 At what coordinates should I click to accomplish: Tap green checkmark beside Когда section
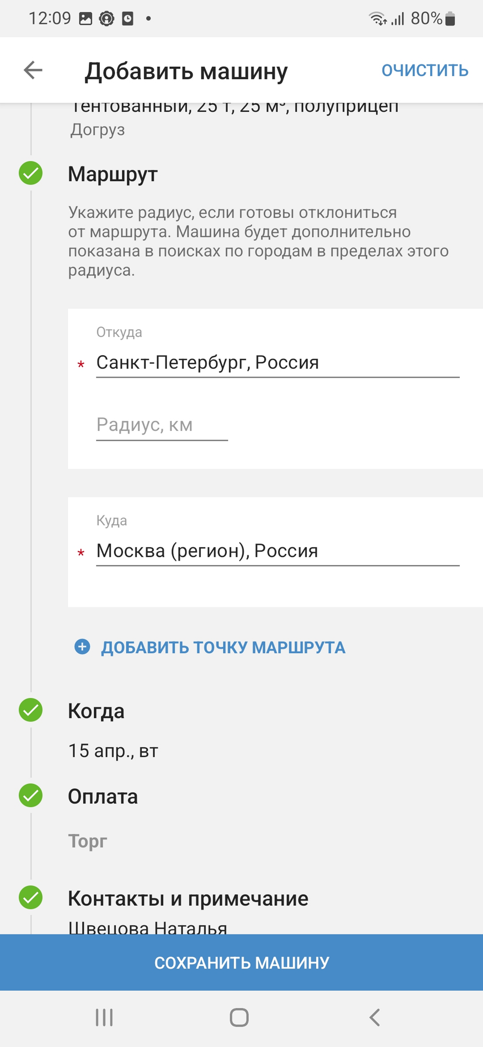pyautogui.click(x=31, y=710)
